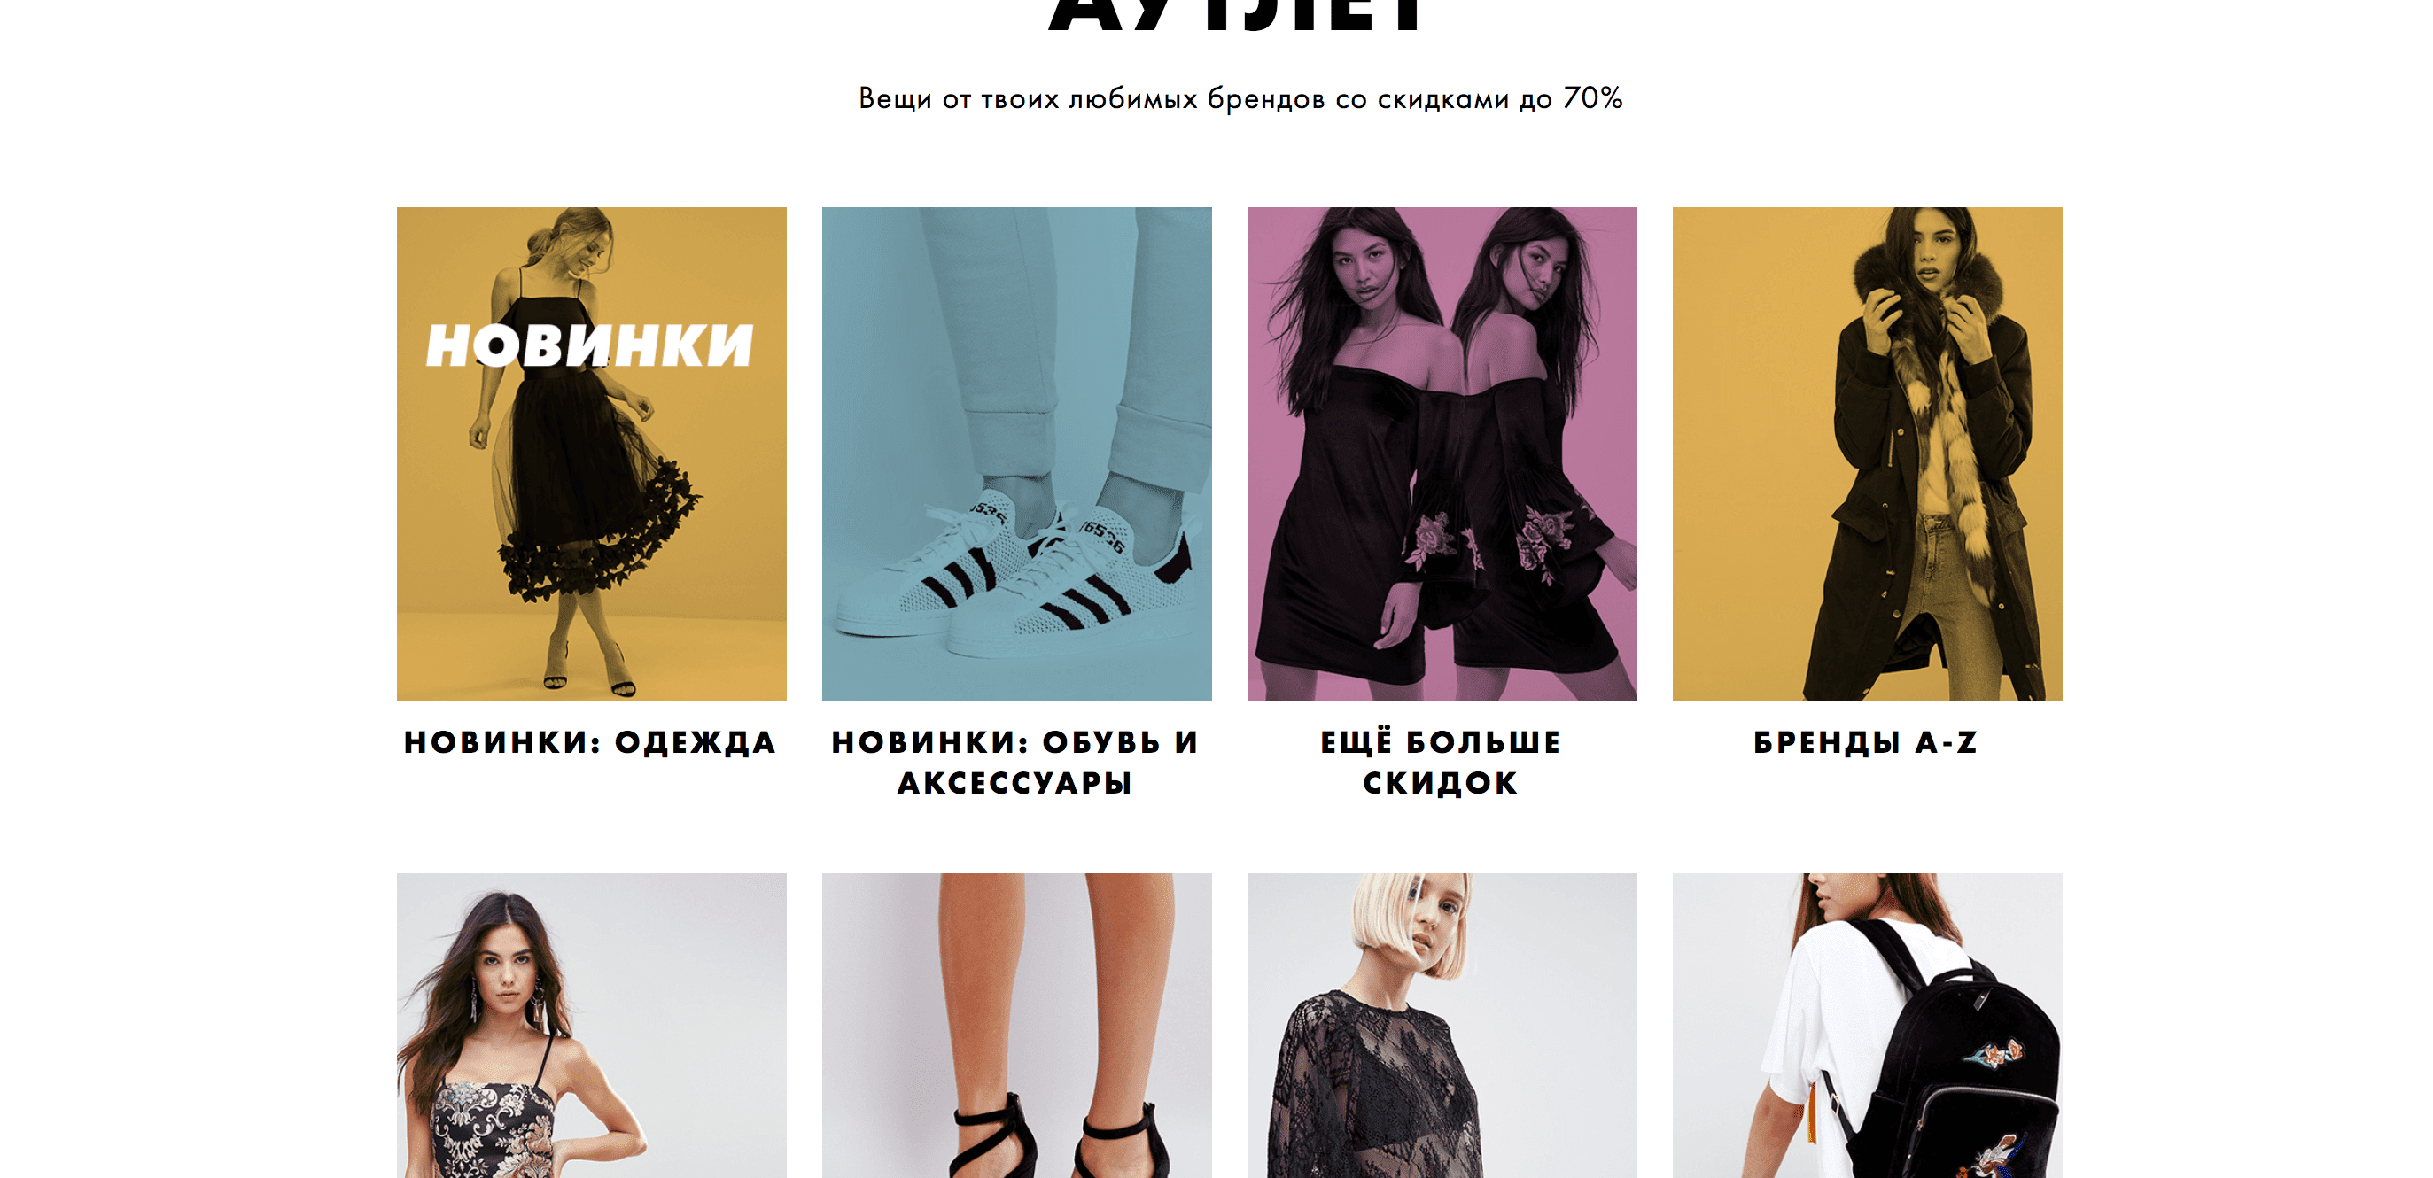
Task: Select the black lace top product photo
Action: point(1442,1025)
